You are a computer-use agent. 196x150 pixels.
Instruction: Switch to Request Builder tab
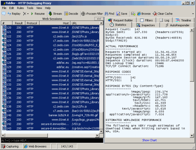[x=120, y=20]
